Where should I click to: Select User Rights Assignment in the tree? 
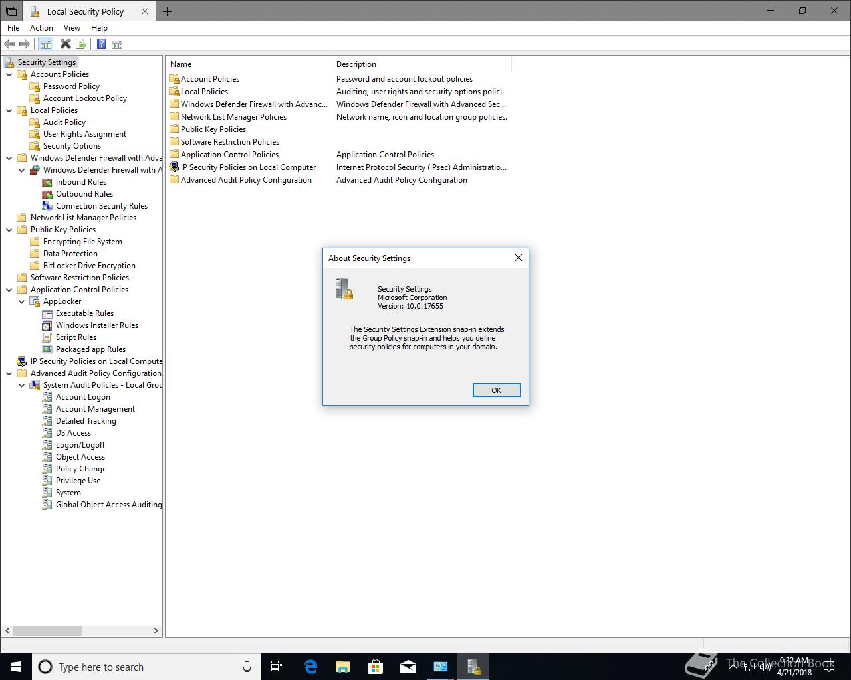(84, 134)
